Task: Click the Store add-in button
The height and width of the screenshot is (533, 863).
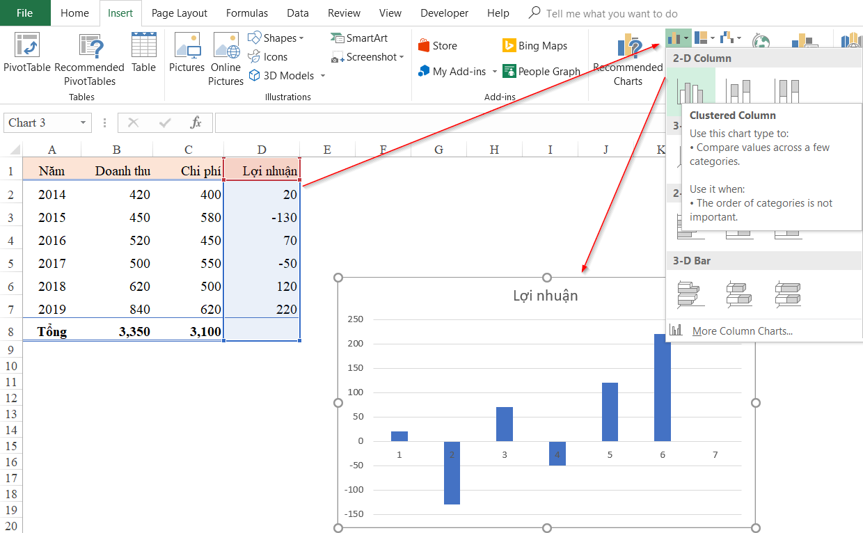Action: pos(437,46)
